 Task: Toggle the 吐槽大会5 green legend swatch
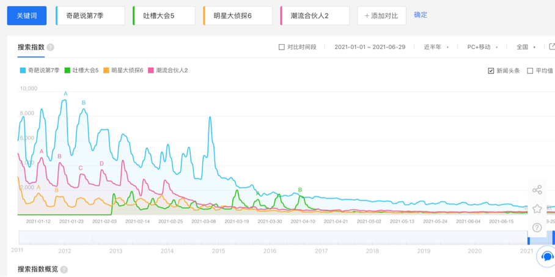(67, 71)
